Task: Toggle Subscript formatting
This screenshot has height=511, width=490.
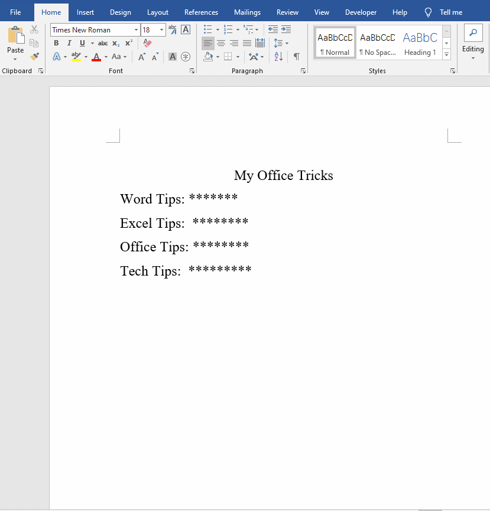Action: (x=116, y=43)
